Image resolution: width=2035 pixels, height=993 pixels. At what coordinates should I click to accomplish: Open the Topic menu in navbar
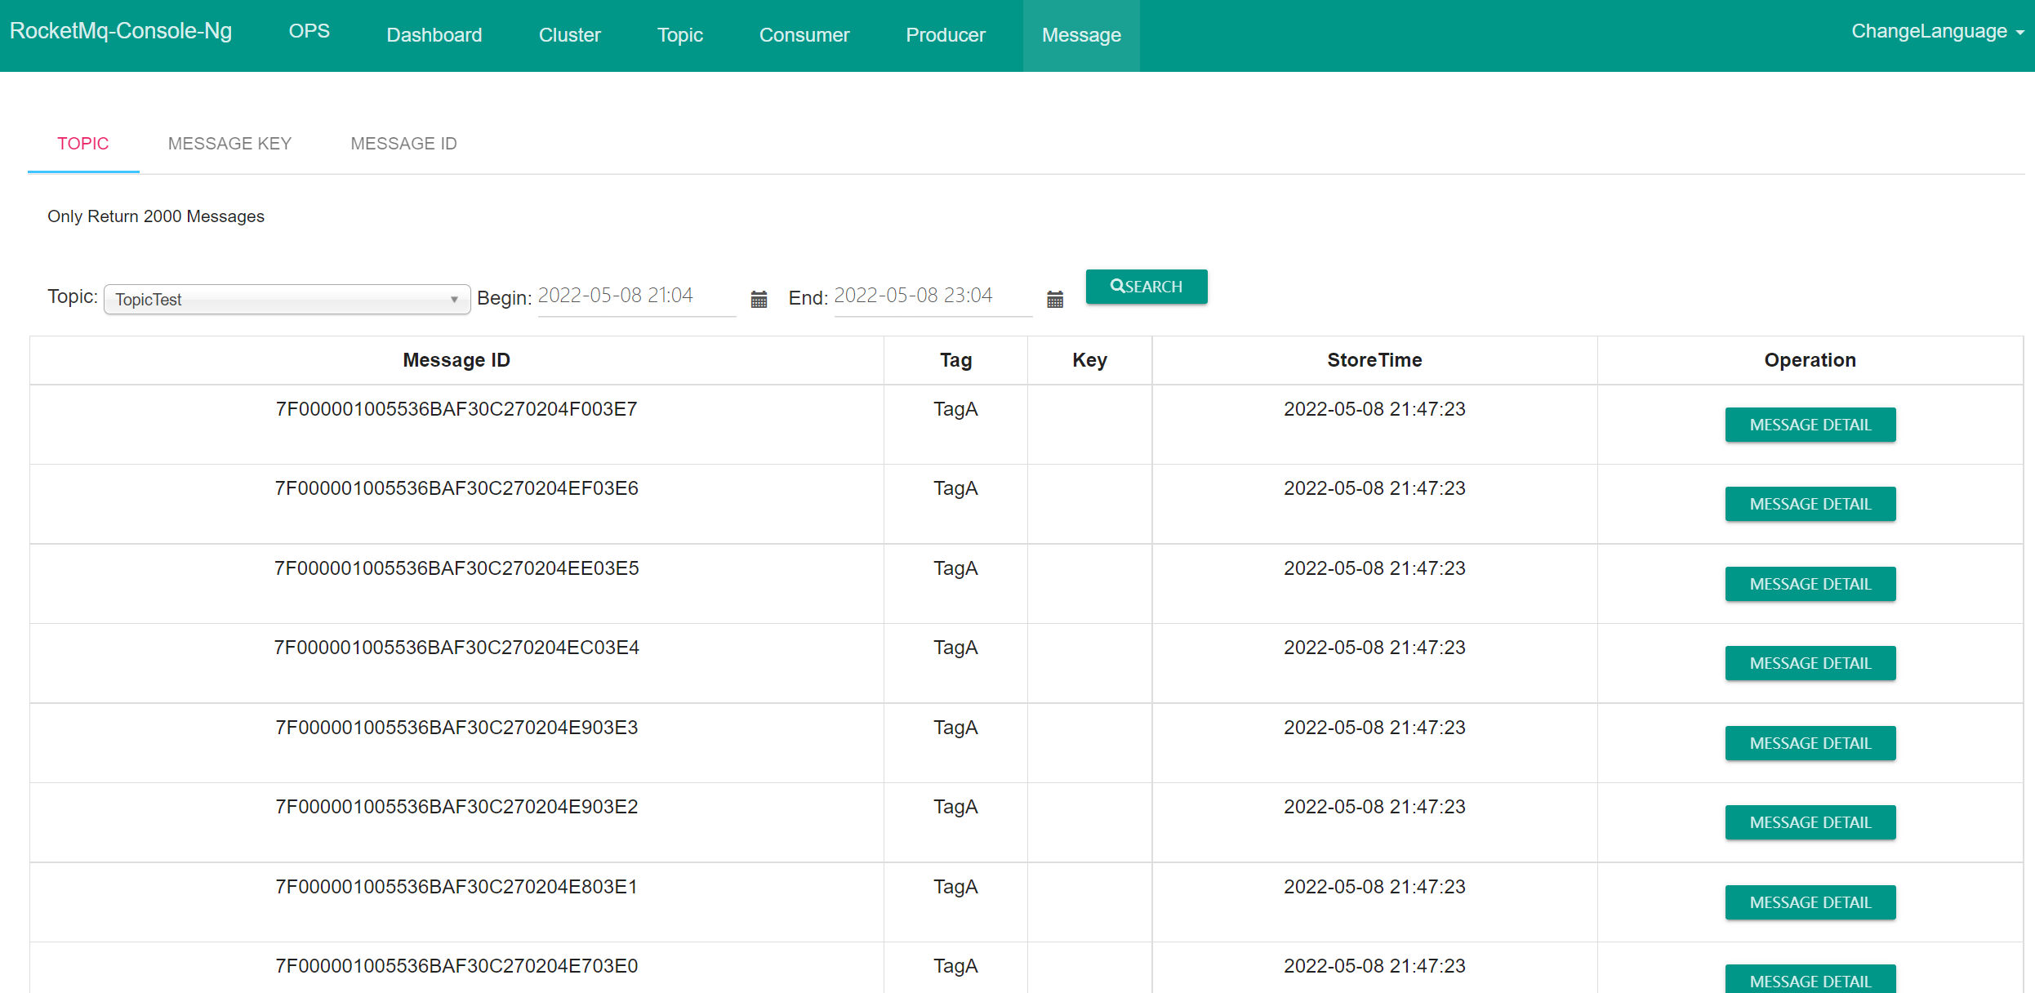(x=679, y=35)
